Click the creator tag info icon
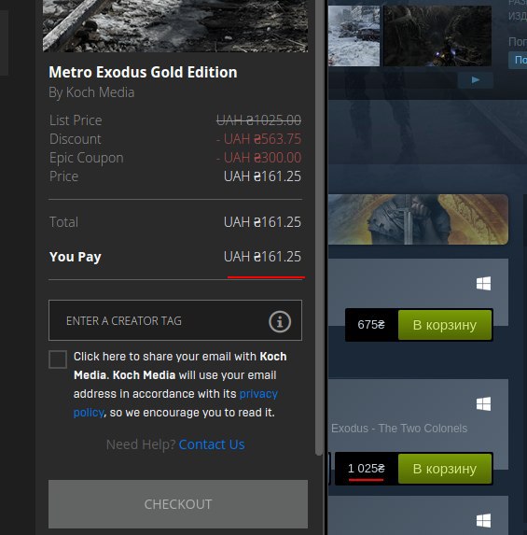This screenshot has width=527, height=535. coord(280,321)
